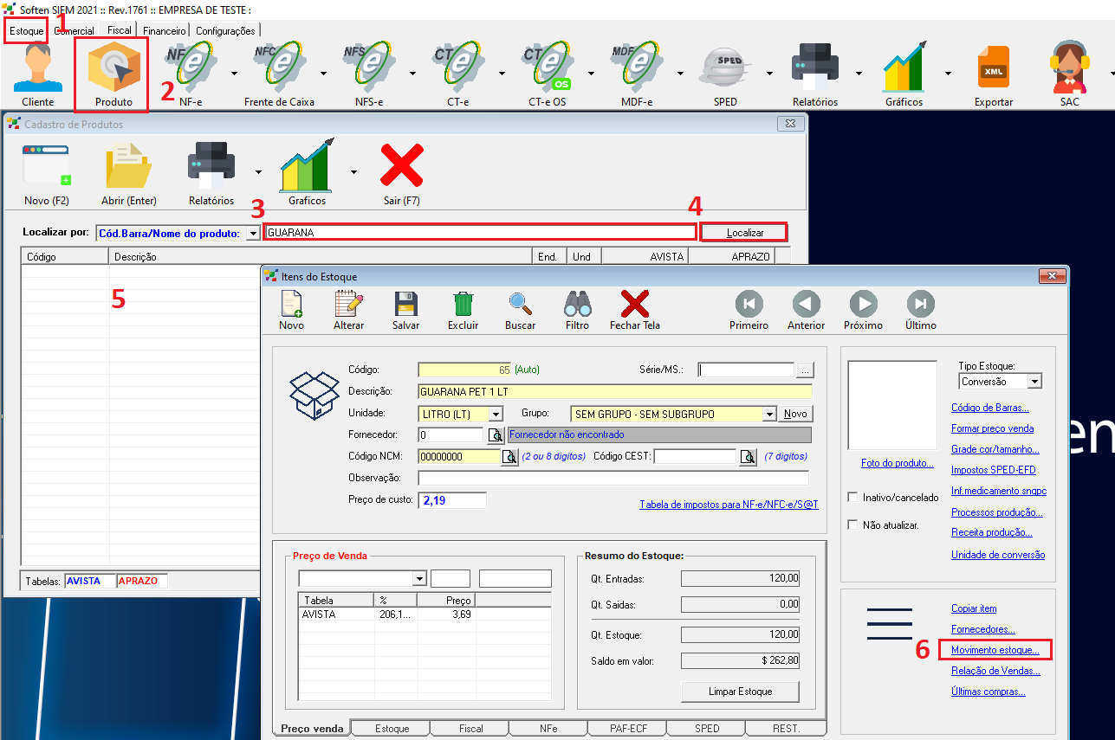Open the PAF-ECF tab
Viewport: 1115px width, 740px height.
627,729
